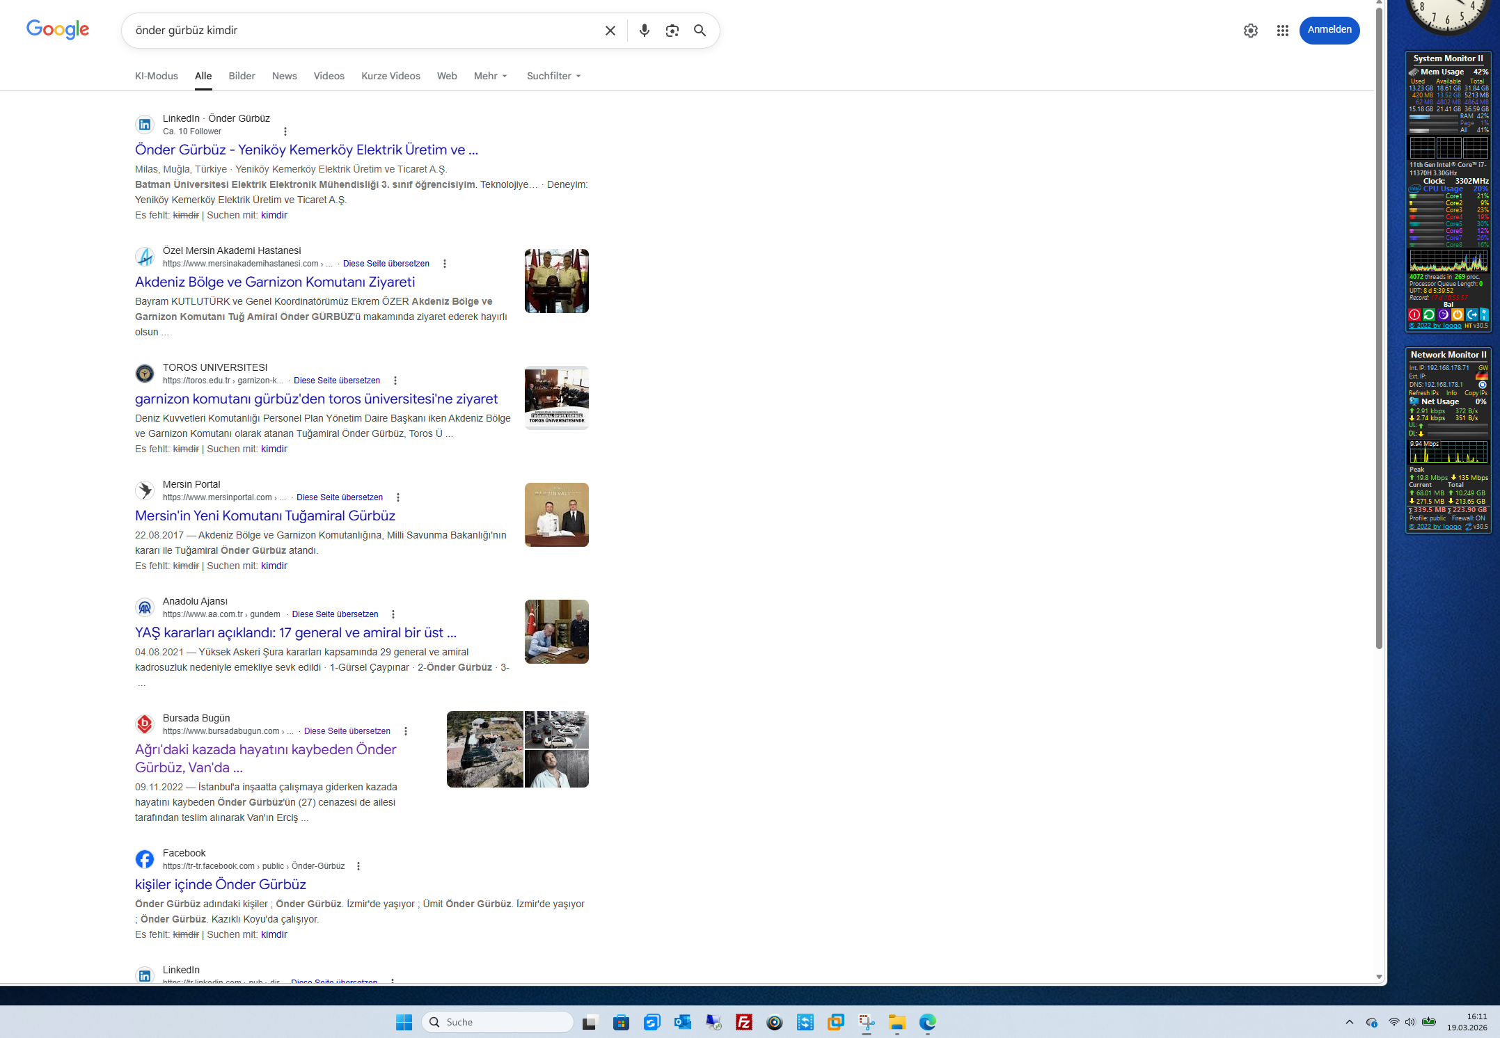Open the Akdeniz Bölge visit thumbnail image
Screen dimensions: 1500x1038
[x=556, y=281]
